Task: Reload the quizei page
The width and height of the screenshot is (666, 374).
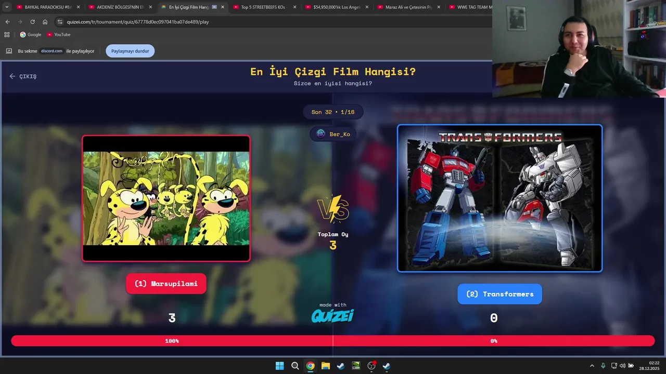Action: 32,22
